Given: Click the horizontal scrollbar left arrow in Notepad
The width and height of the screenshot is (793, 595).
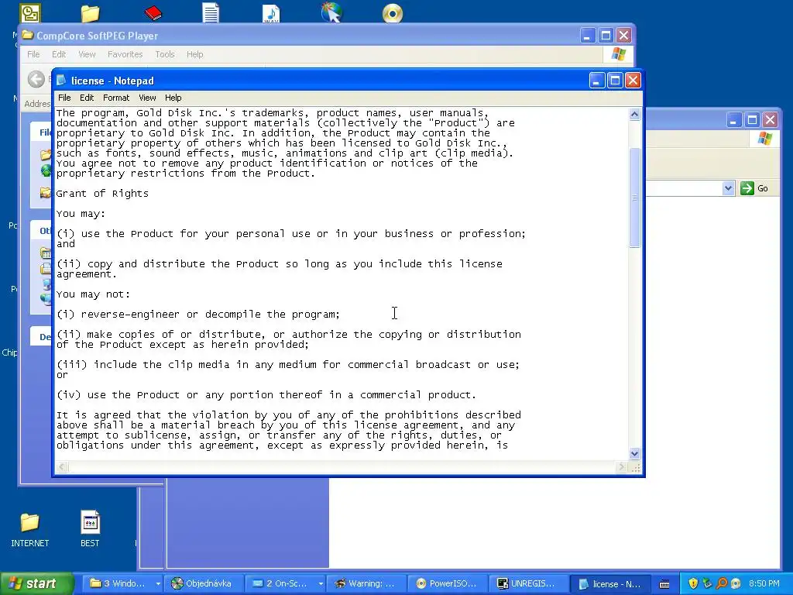Looking at the screenshot, I should pyautogui.click(x=62, y=467).
